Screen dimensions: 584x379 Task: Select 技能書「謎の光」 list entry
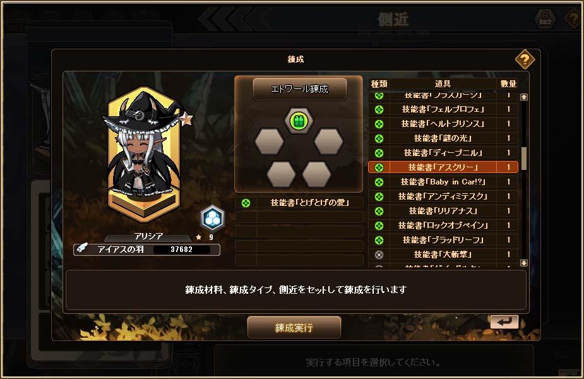(443, 138)
